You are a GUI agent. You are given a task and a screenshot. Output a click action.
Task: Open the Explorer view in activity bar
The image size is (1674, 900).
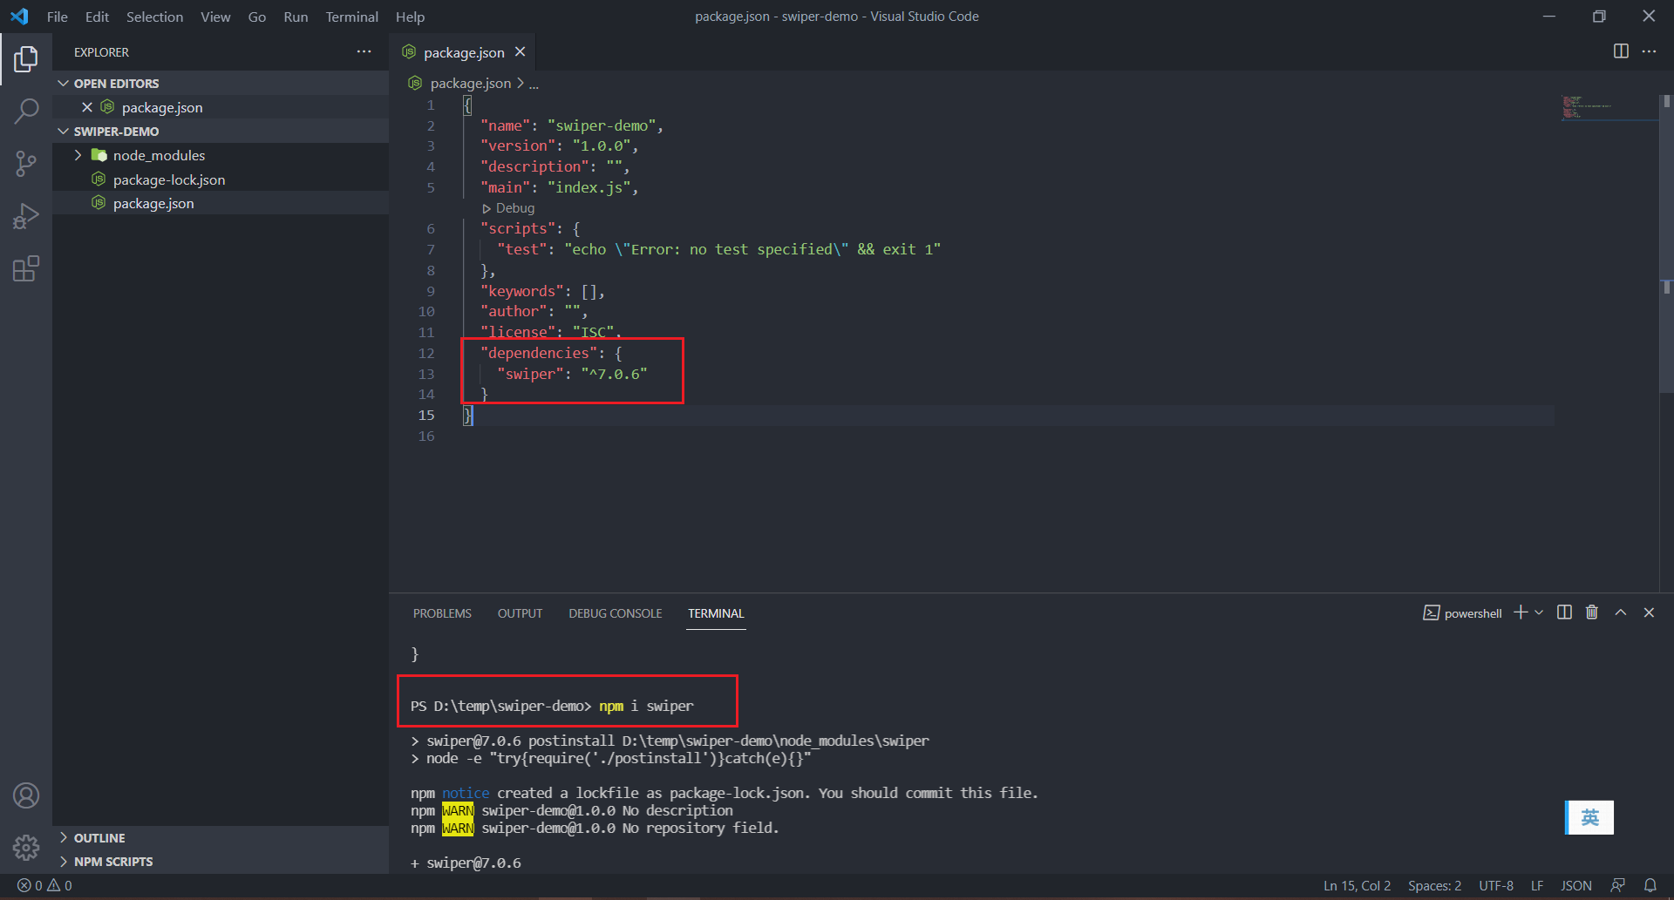tap(26, 59)
